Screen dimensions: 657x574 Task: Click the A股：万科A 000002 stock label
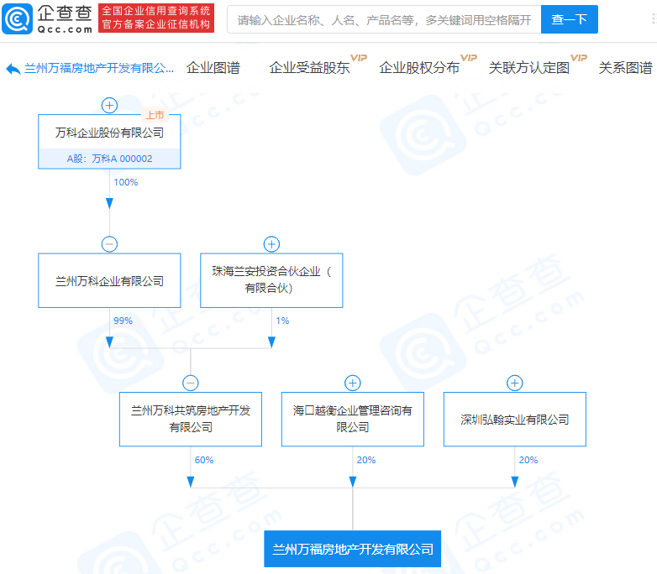point(109,159)
